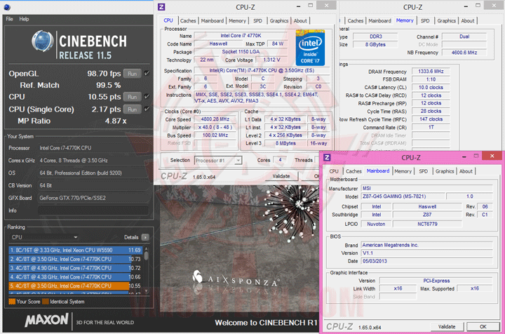Run the OpenGL benchmark
The height and width of the screenshot is (334, 505).
133,74
